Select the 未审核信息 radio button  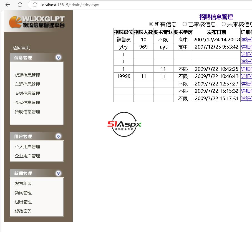(224, 24)
